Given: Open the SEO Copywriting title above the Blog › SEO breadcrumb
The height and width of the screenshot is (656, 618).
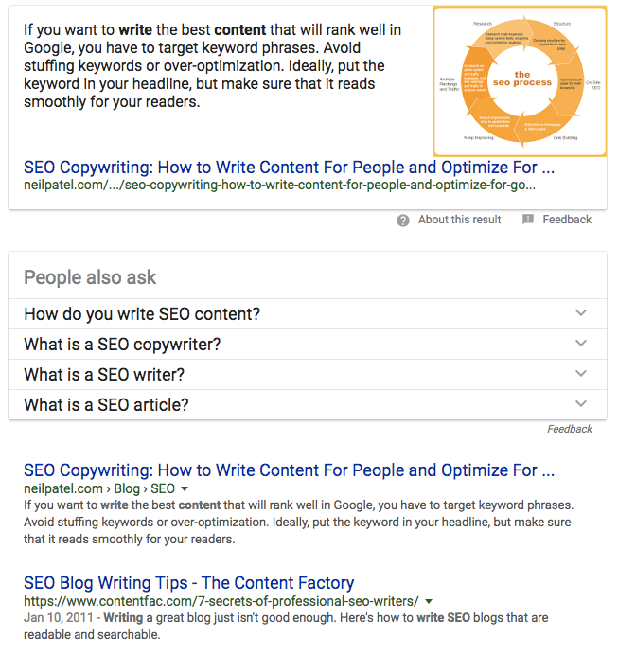Looking at the screenshot, I should (x=289, y=470).
